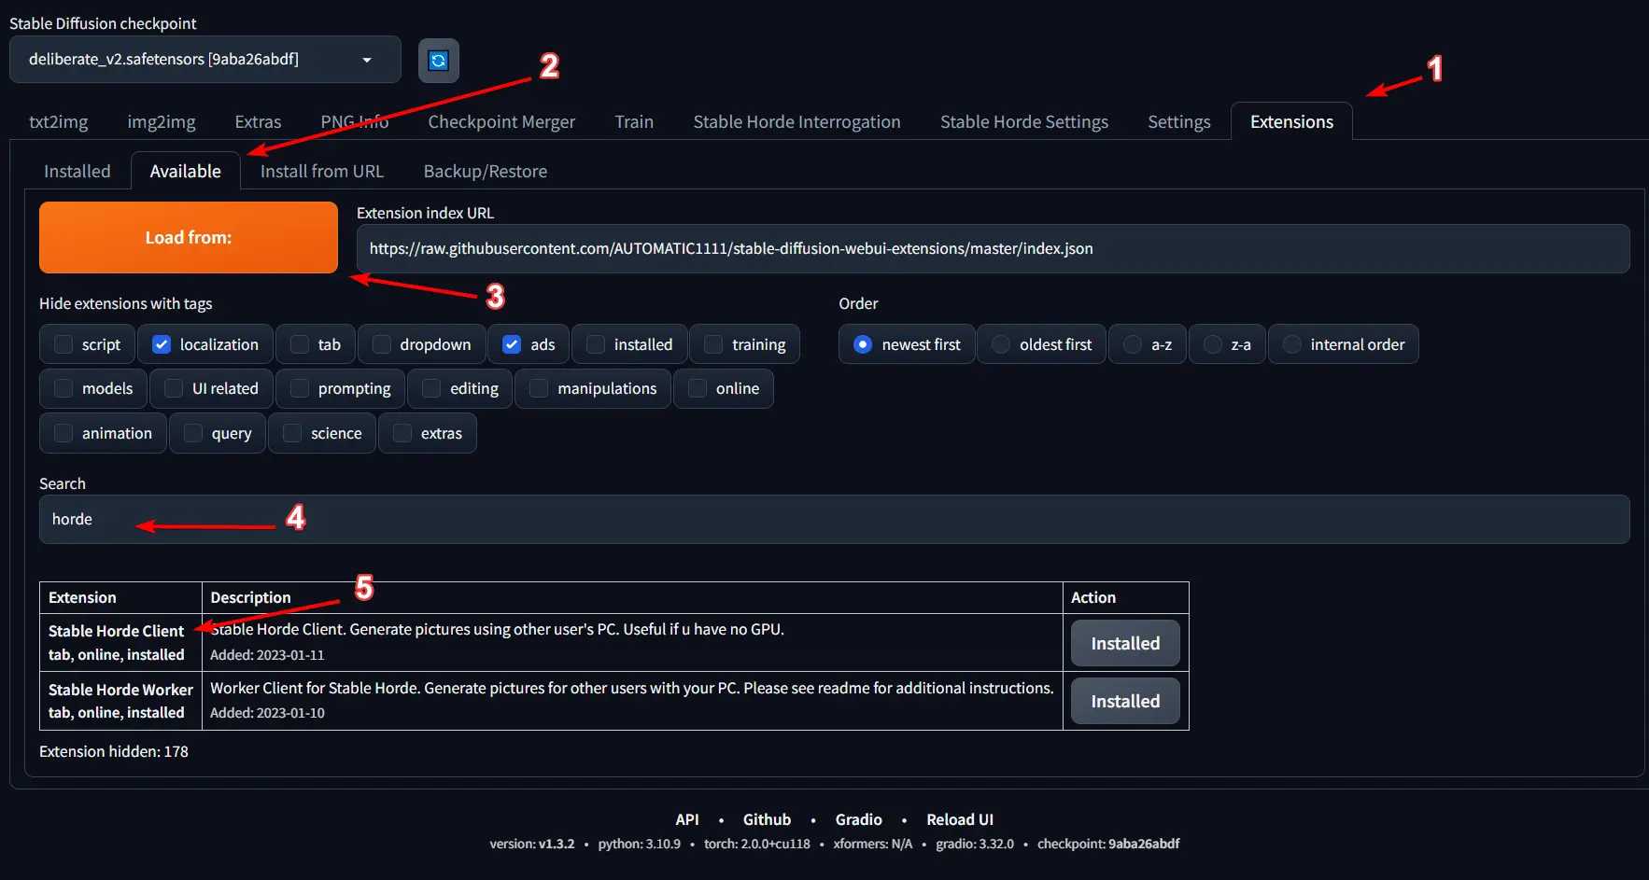Toggle the animation tag checkbox

[x=63, y=433]
